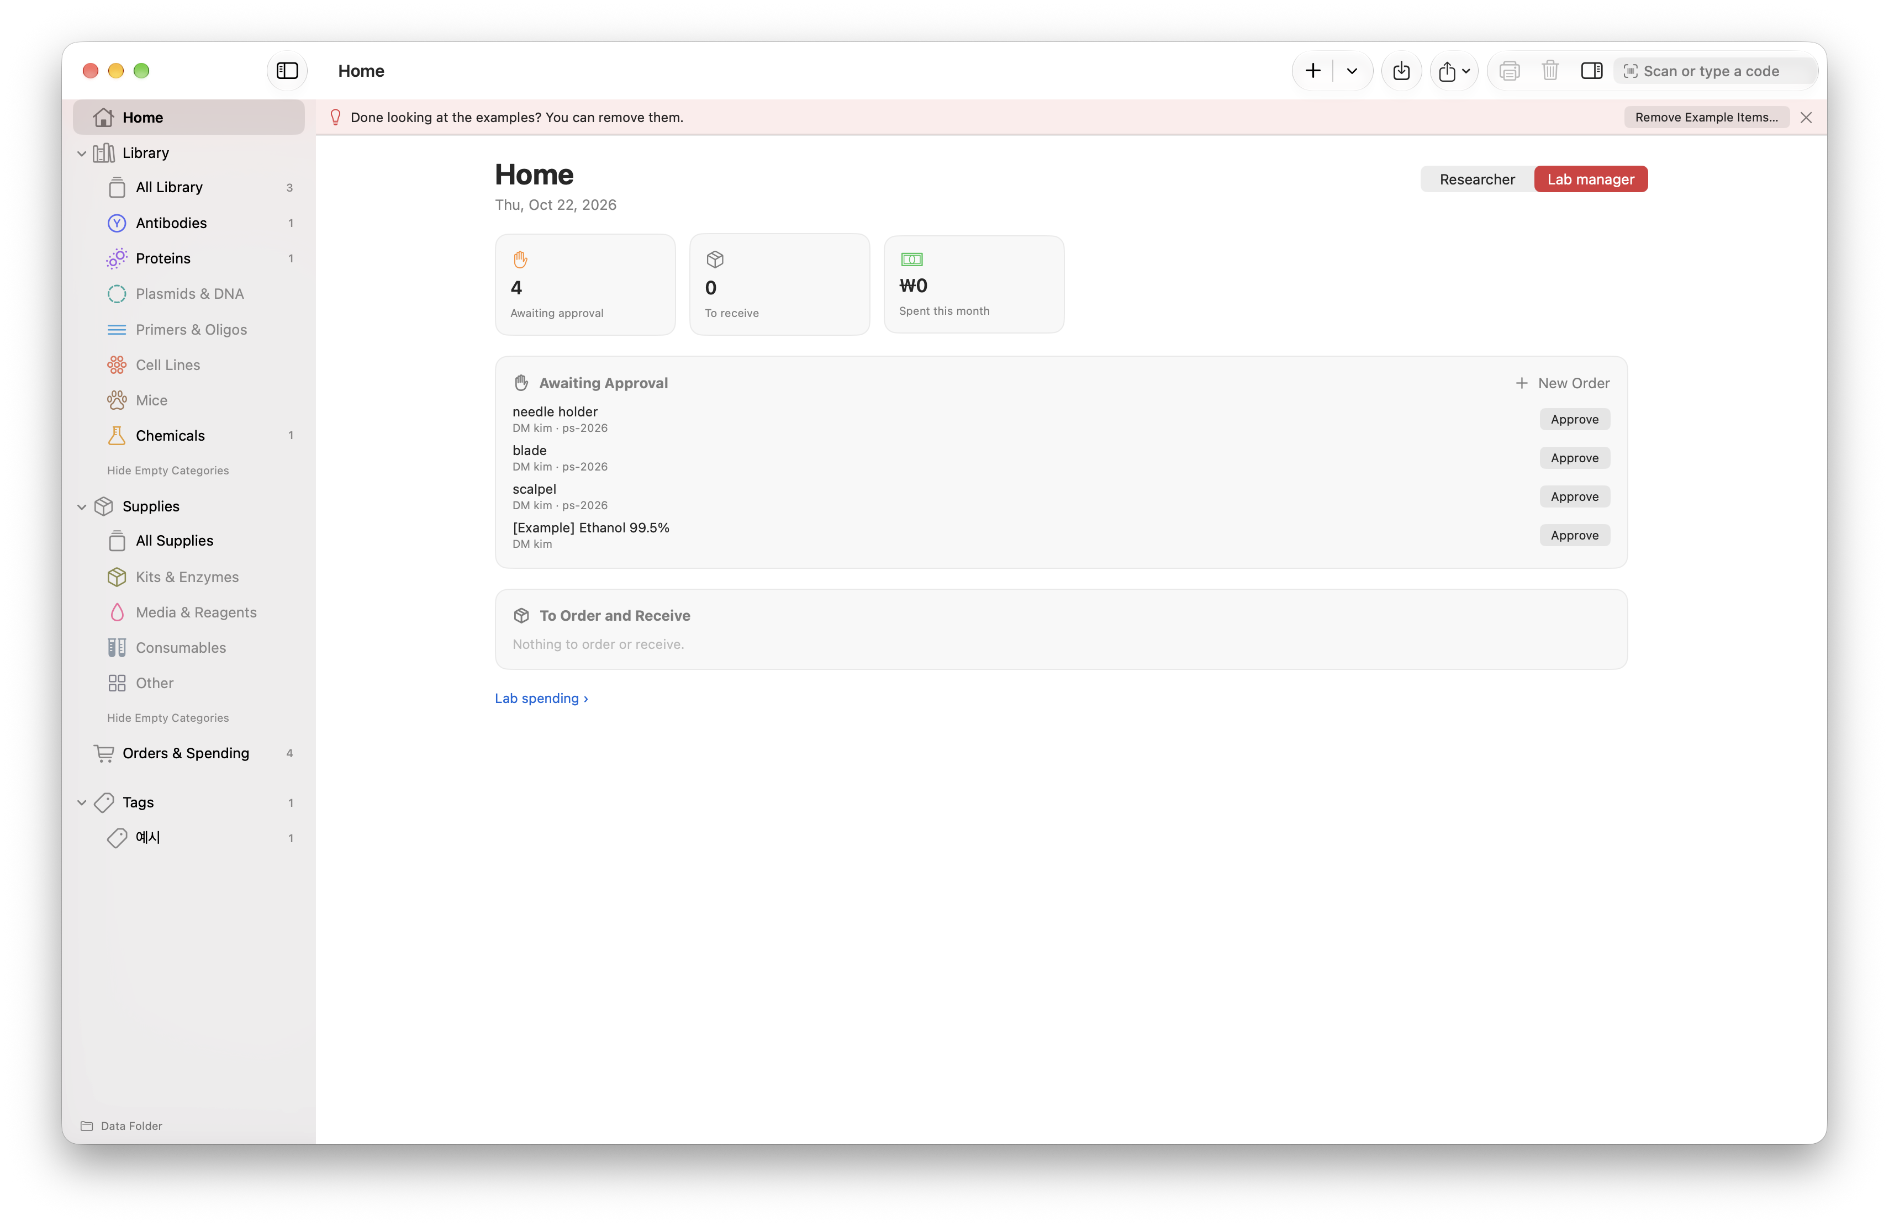Open the Consumables category
The width and height of the screenshot is (1889, 1226).
(x=189, y=648)
